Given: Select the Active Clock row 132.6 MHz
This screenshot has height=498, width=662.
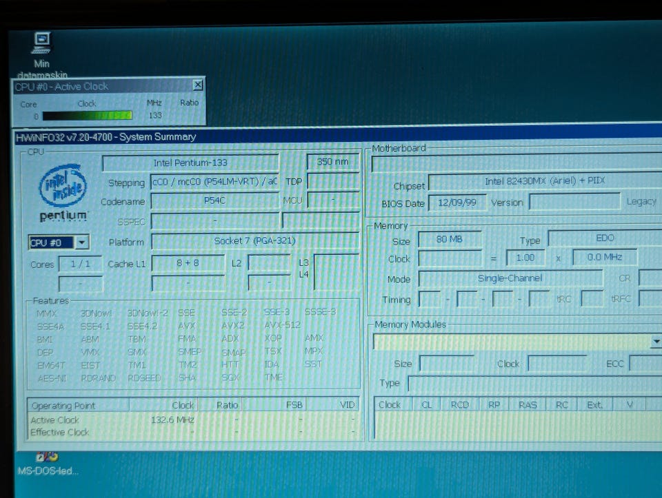Looking at the screenshot, I should pyautogui.click(x=194, y=420).
